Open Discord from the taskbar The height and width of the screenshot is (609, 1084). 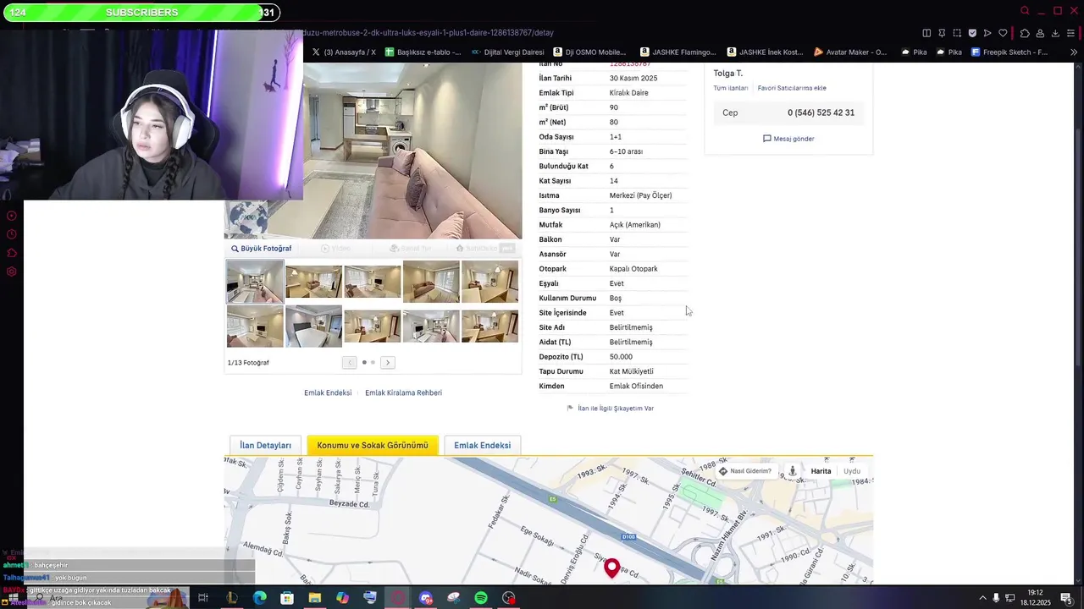tap(426, 598)
